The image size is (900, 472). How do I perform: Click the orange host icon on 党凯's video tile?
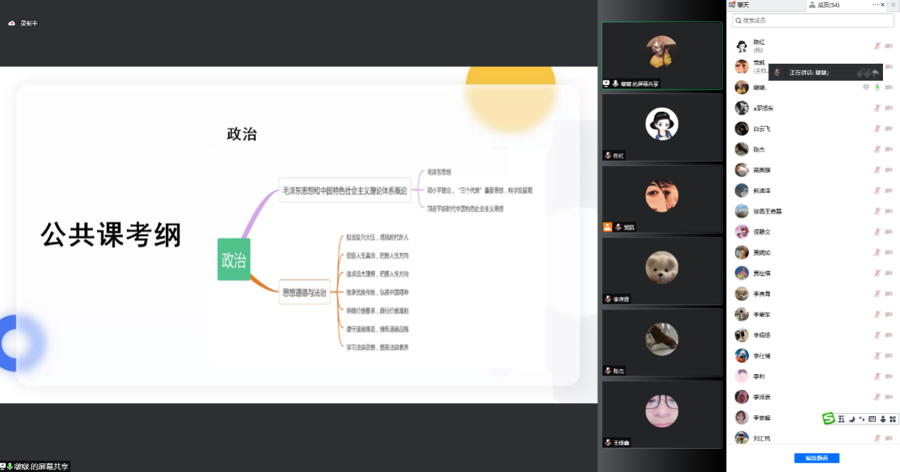coord(607,227)
